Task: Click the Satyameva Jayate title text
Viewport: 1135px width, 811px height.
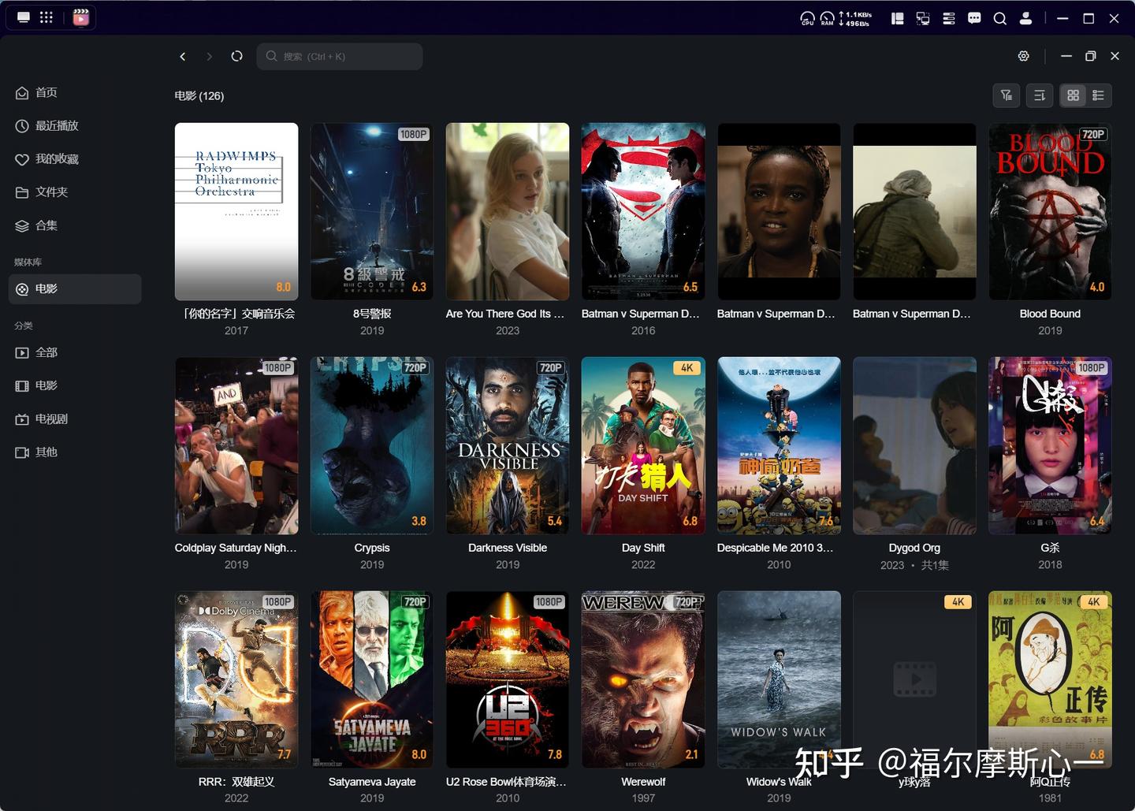Action: tap(372, 782)
